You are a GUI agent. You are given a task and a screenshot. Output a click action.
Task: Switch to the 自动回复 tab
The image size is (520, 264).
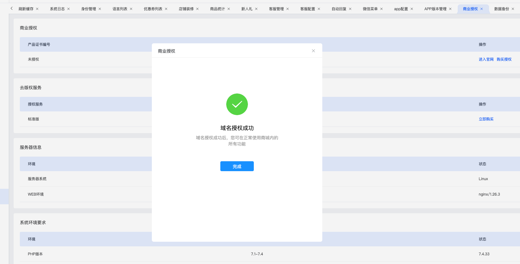339,9
